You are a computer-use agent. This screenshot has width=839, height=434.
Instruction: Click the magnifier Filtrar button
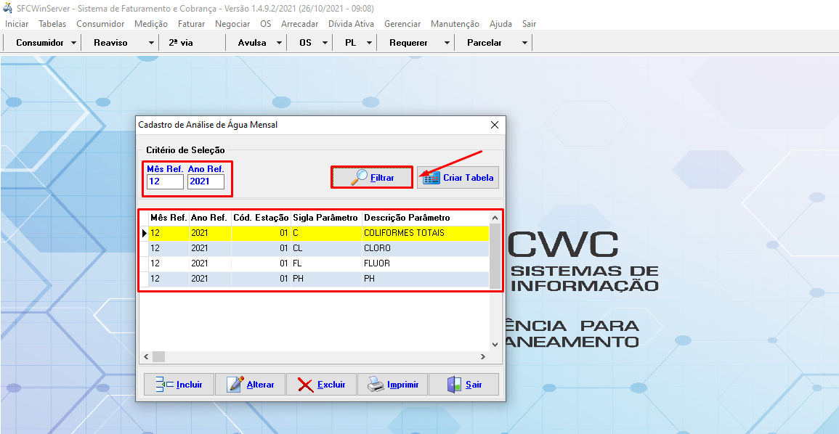click(372, 178)
